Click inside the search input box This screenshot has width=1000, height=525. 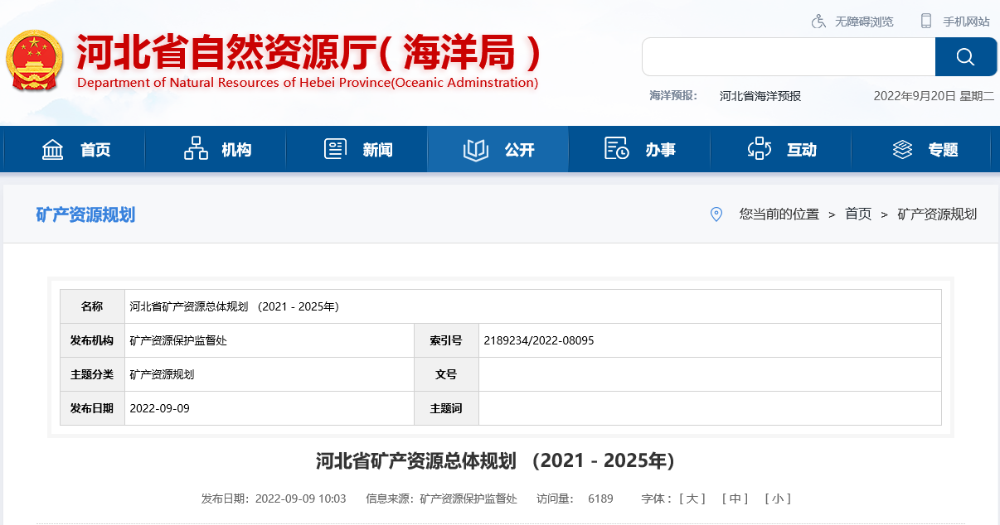click(788, 56)
